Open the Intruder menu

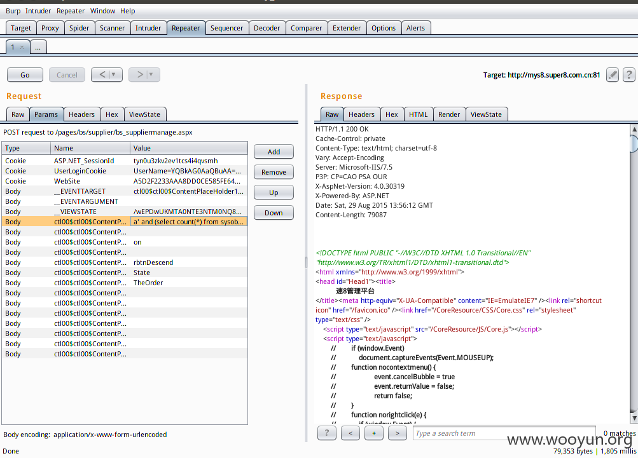[38, 11]
